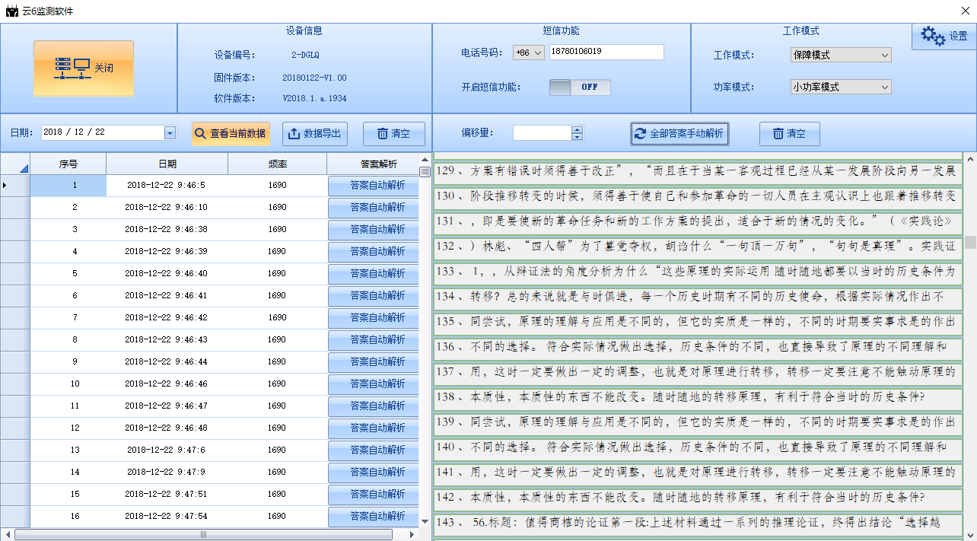977x541 pixels.
Task: Open 设置 with the gears icon
Action: [x=943, y=36]
